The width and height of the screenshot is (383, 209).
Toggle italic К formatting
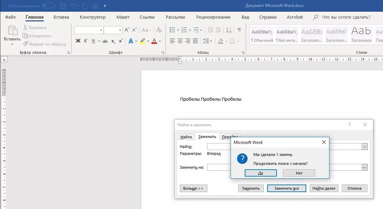(x=85, y=41)
